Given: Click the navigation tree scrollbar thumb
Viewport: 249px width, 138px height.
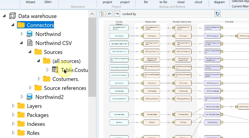Looking at the screenshot, I should [92, 57].
